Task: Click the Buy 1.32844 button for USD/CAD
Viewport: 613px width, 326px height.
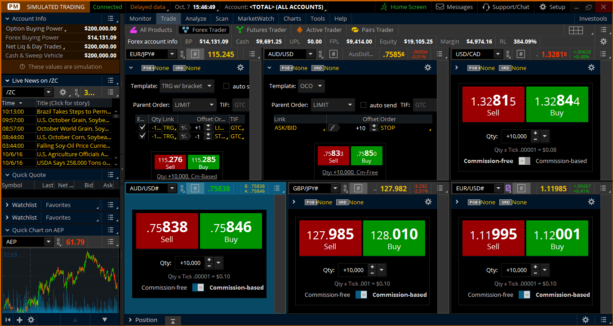Action: (x=556, y=104)
